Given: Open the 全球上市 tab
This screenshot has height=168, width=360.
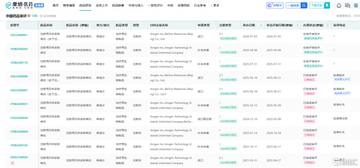Looking at the screenshot, I should pyautogui.click(x=102, y=5).
